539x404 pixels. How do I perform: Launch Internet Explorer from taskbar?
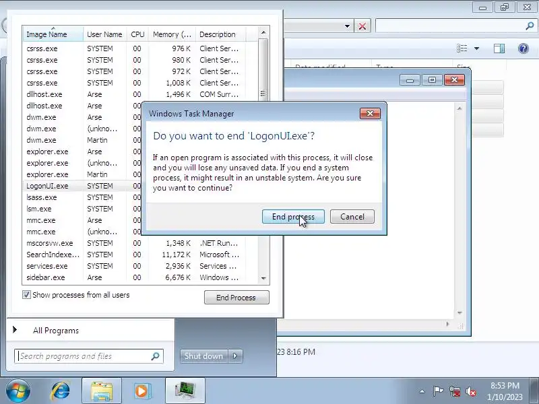coord(61,391)
